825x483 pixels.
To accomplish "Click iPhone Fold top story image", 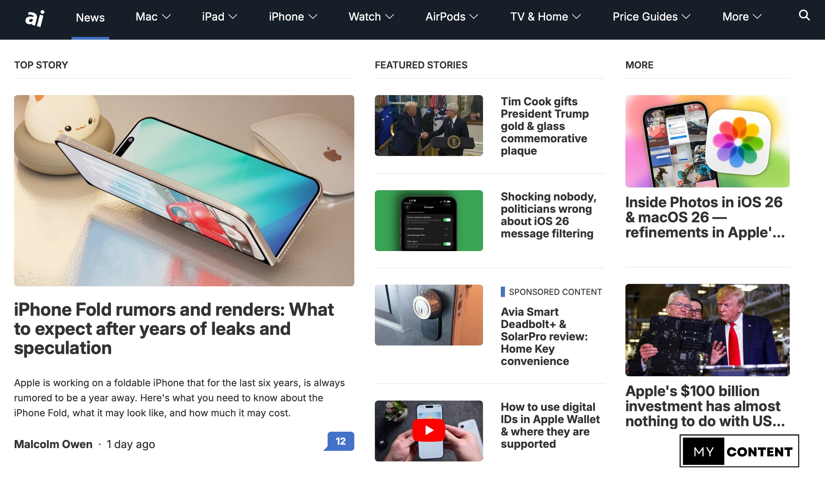I will 184,191.
